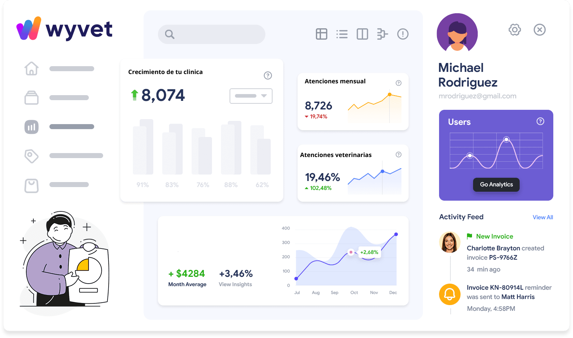Click the 8,726 monthly attention value

(318, 106)
